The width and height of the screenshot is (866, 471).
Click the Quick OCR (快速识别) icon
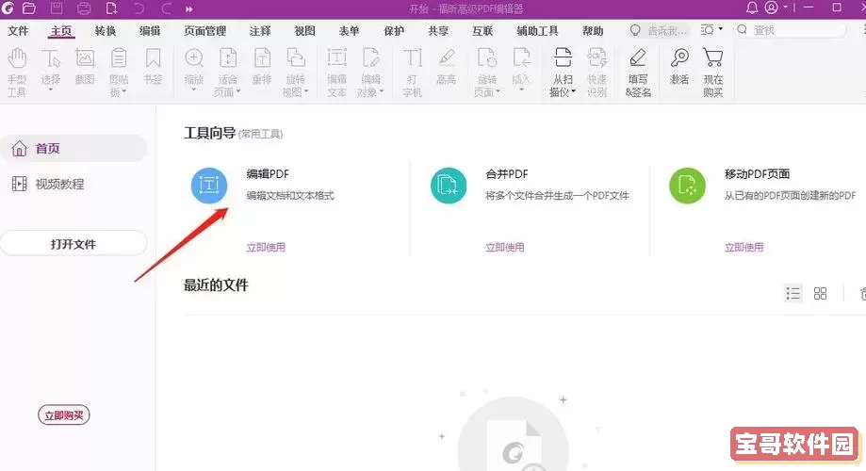pyautogui.click(x=596, y=58)
